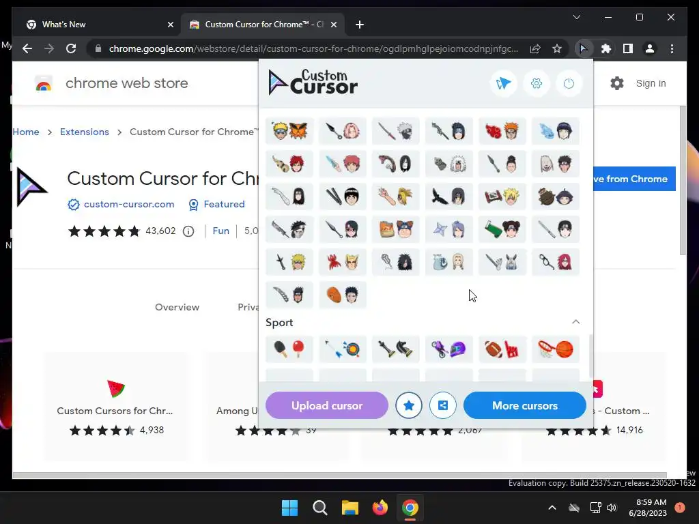Click Sign in on web store
The height and width of the screenshot is (524, 699).
[651, 83]
